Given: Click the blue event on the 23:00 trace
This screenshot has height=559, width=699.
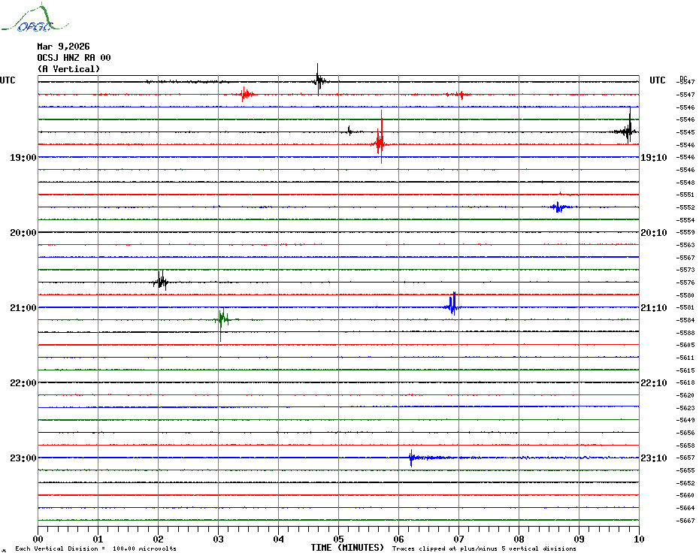Looking at the screenshot, I should tap(412, 458).
